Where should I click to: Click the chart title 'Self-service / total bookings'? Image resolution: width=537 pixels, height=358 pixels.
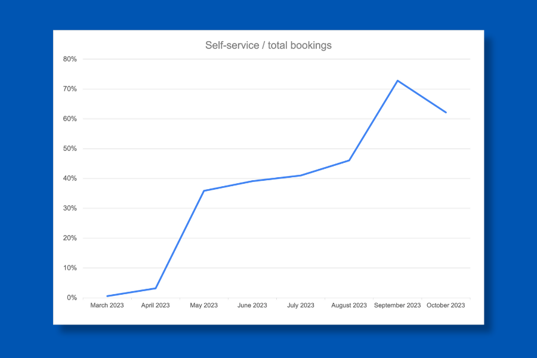pyautogui.click(x=268, y=45)
